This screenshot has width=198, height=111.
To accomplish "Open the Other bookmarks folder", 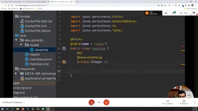I will coord(191,9).
